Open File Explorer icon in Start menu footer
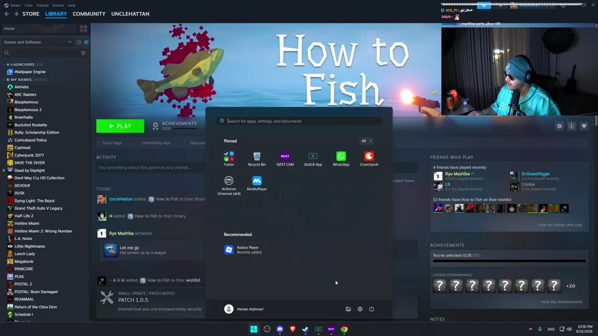The image size is (598, 336). pyautogui.click(x=348, y=309)
